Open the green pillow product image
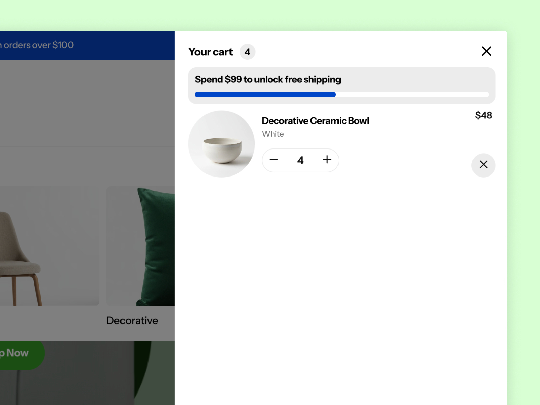The image size is (540, 405). click(x=140, y=246)
